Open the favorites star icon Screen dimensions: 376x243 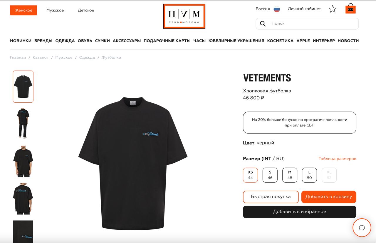click(x=333, y=9)
